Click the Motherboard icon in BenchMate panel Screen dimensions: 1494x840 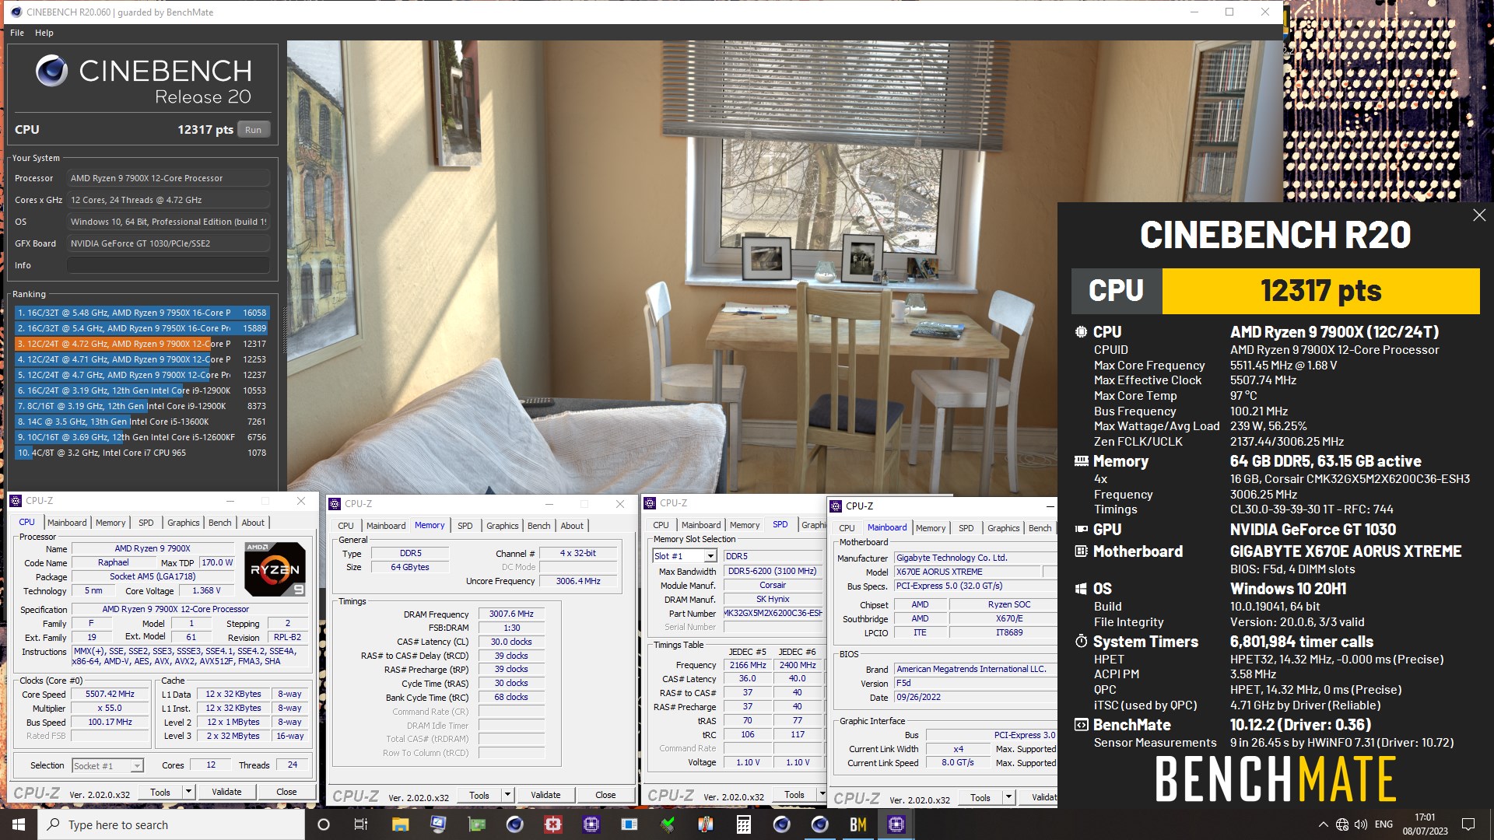coord(1081,551)
